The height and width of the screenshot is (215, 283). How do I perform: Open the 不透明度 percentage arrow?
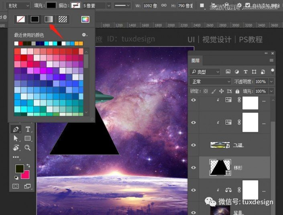tap(271, 82)
